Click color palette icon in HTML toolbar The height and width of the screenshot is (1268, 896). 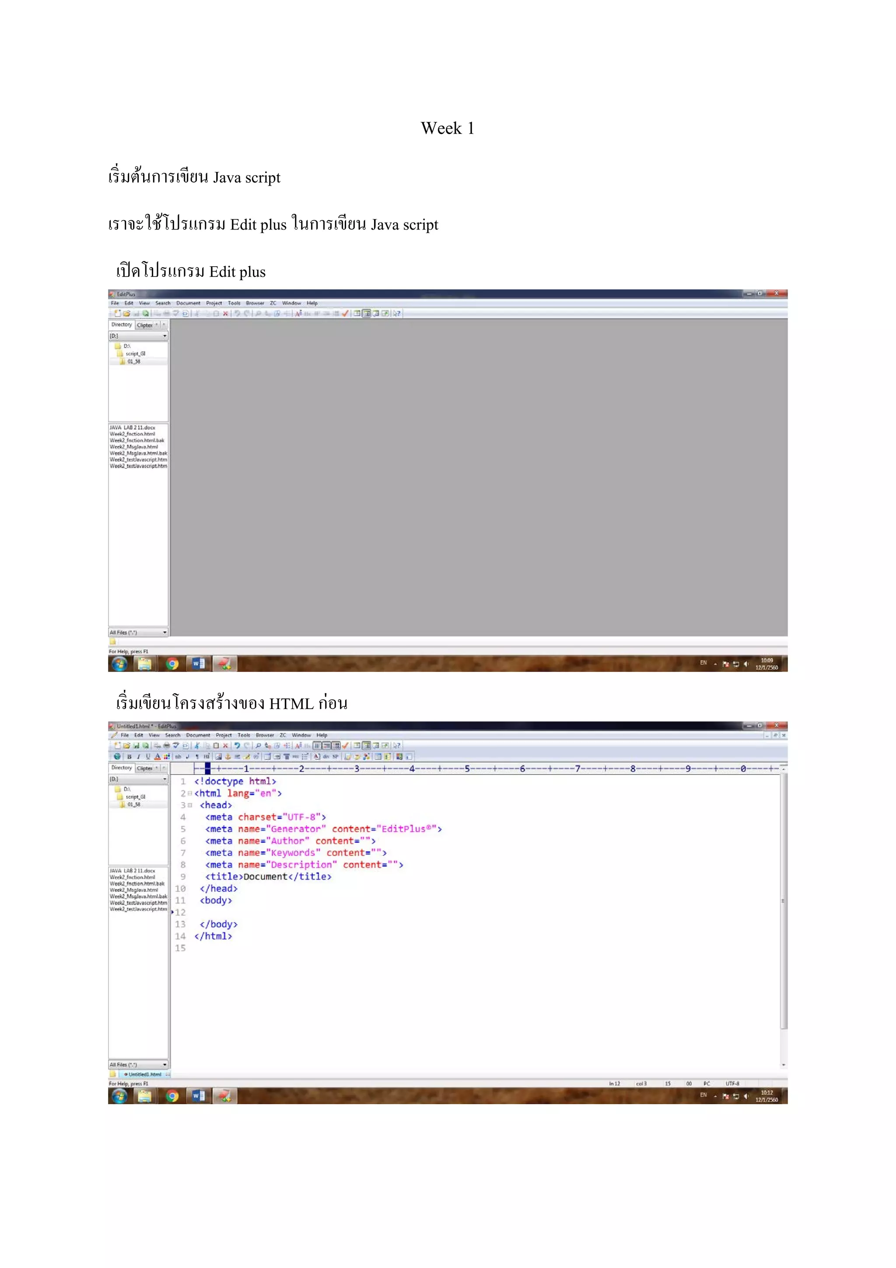167,757
